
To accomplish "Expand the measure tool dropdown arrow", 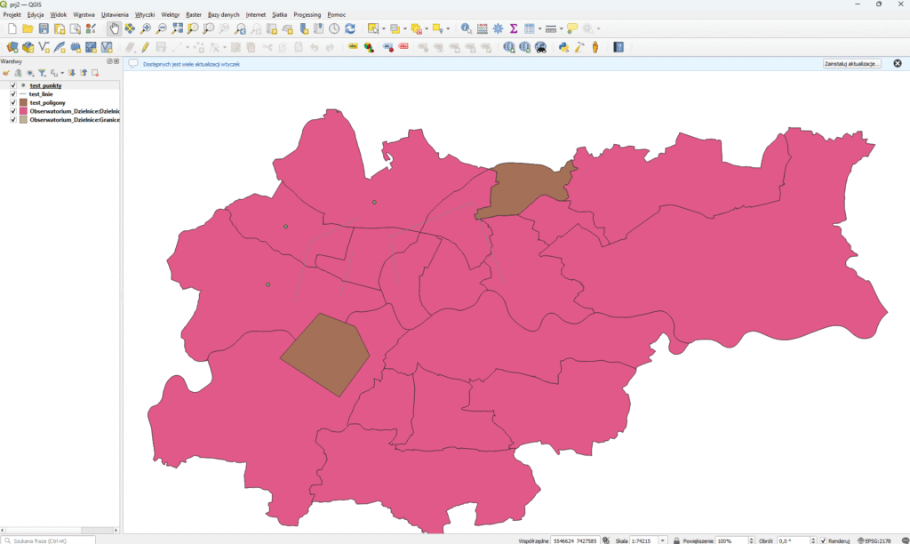I will point(562,28).
